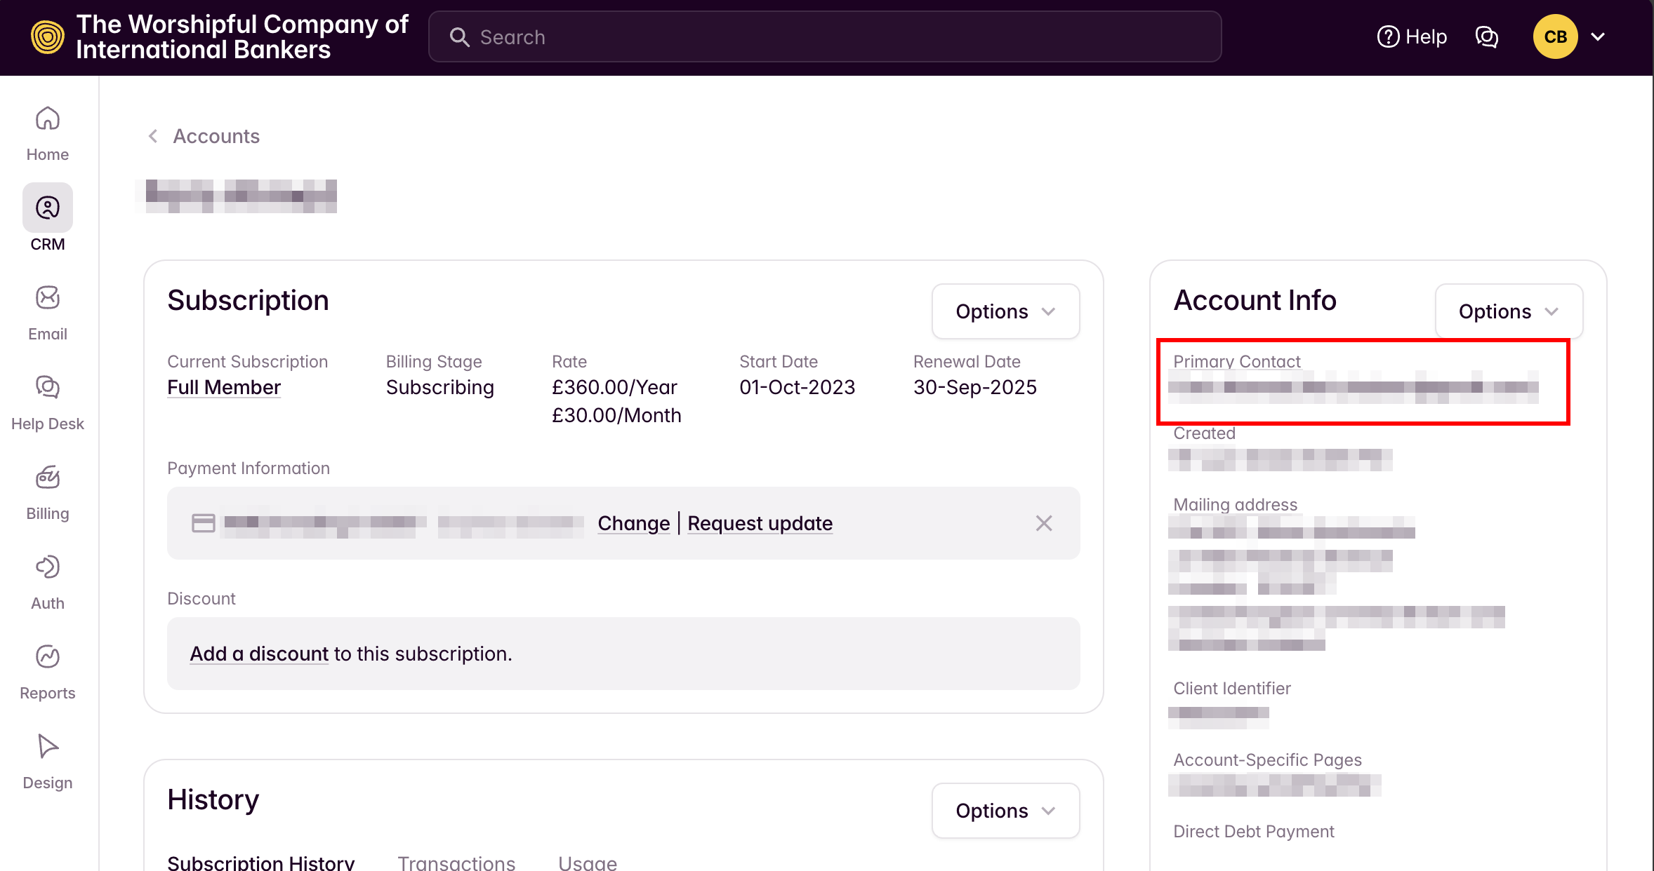Expand the Subscription Options dropdown
This screenshot has width=1654, height=871.
click(1005, 311)
